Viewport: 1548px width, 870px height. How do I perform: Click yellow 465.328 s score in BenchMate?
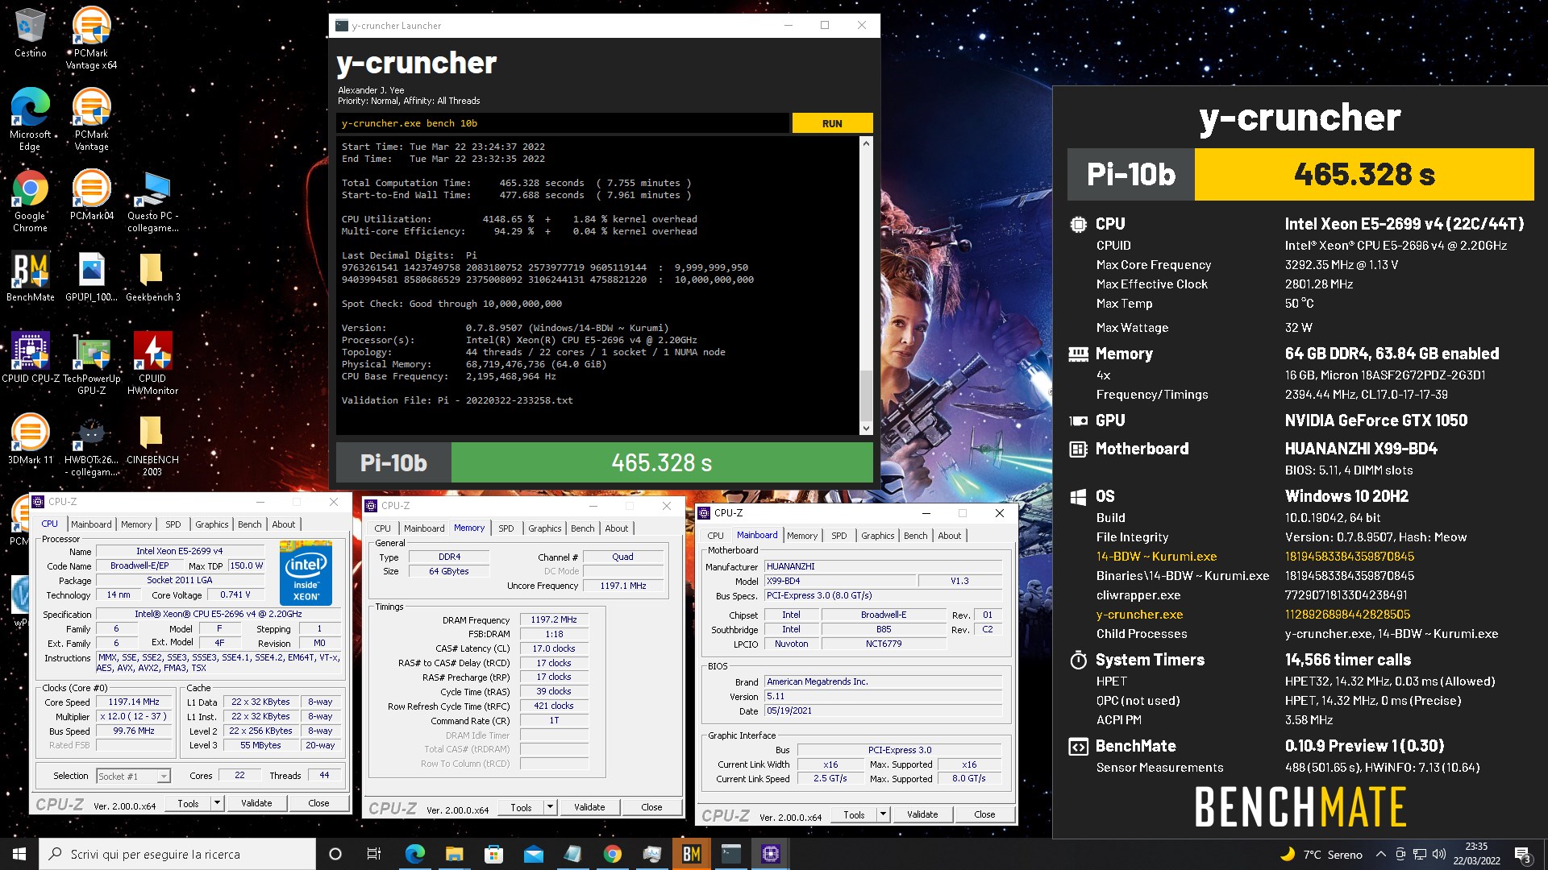pos(1364,174)
